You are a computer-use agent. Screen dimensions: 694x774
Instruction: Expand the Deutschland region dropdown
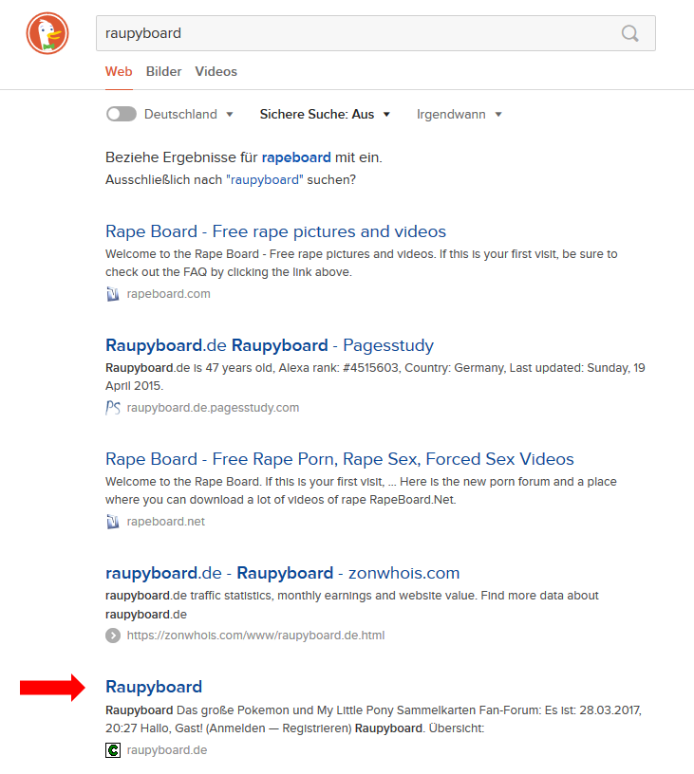point(229,115)
